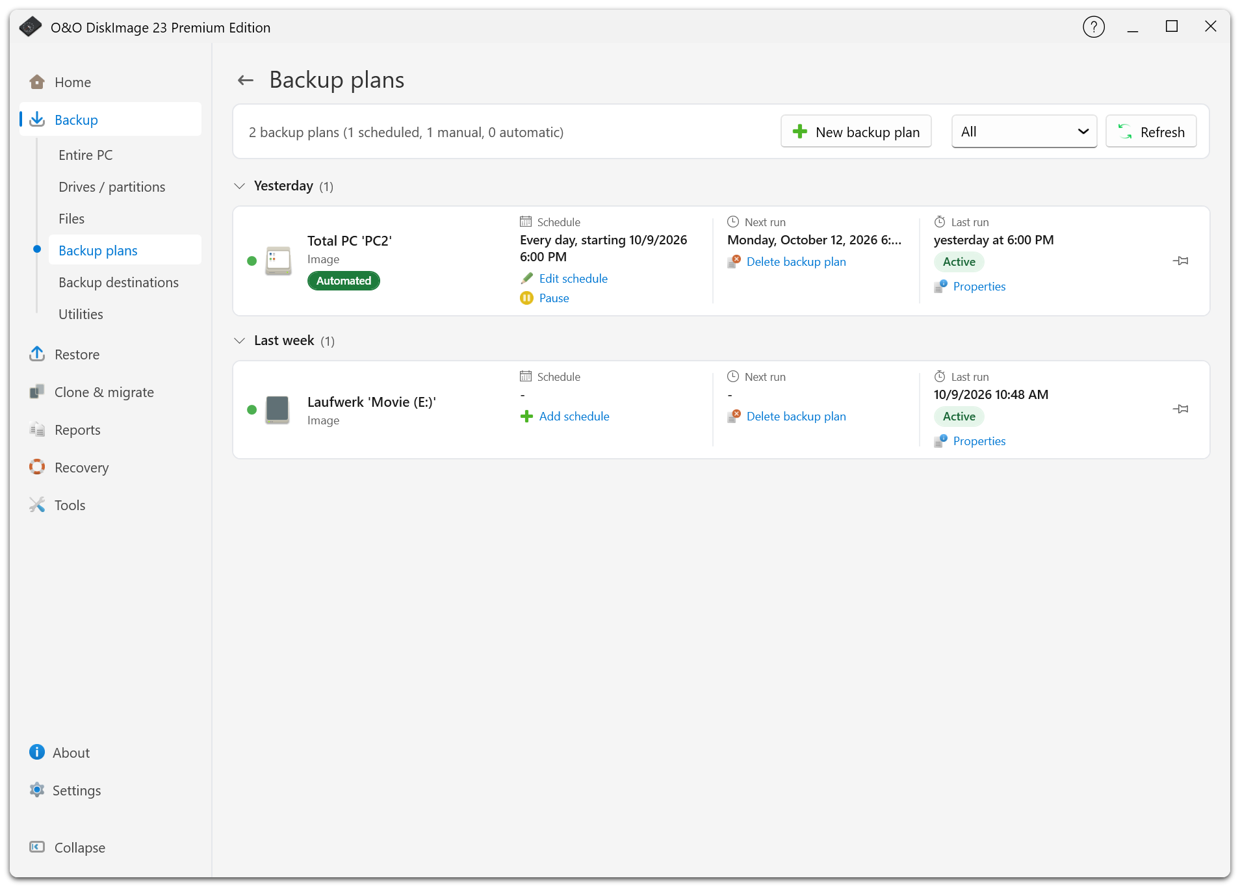The height and width of the screenshot is (887, 1240).
Task: Click the Home house icon in the sidebar
Action: 37,82
